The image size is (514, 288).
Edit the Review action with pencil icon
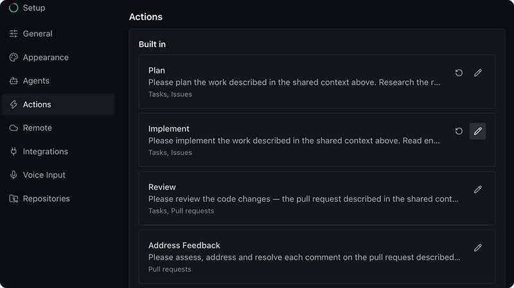coord(477,189)
